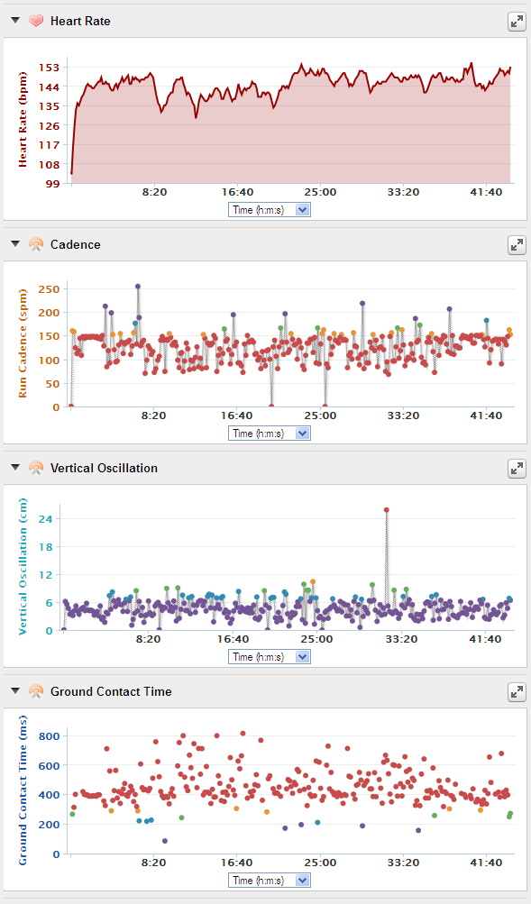This screenshot has height=904, width=531.
Task: Click the Ground Contact Time panel title
Action: 111,691
